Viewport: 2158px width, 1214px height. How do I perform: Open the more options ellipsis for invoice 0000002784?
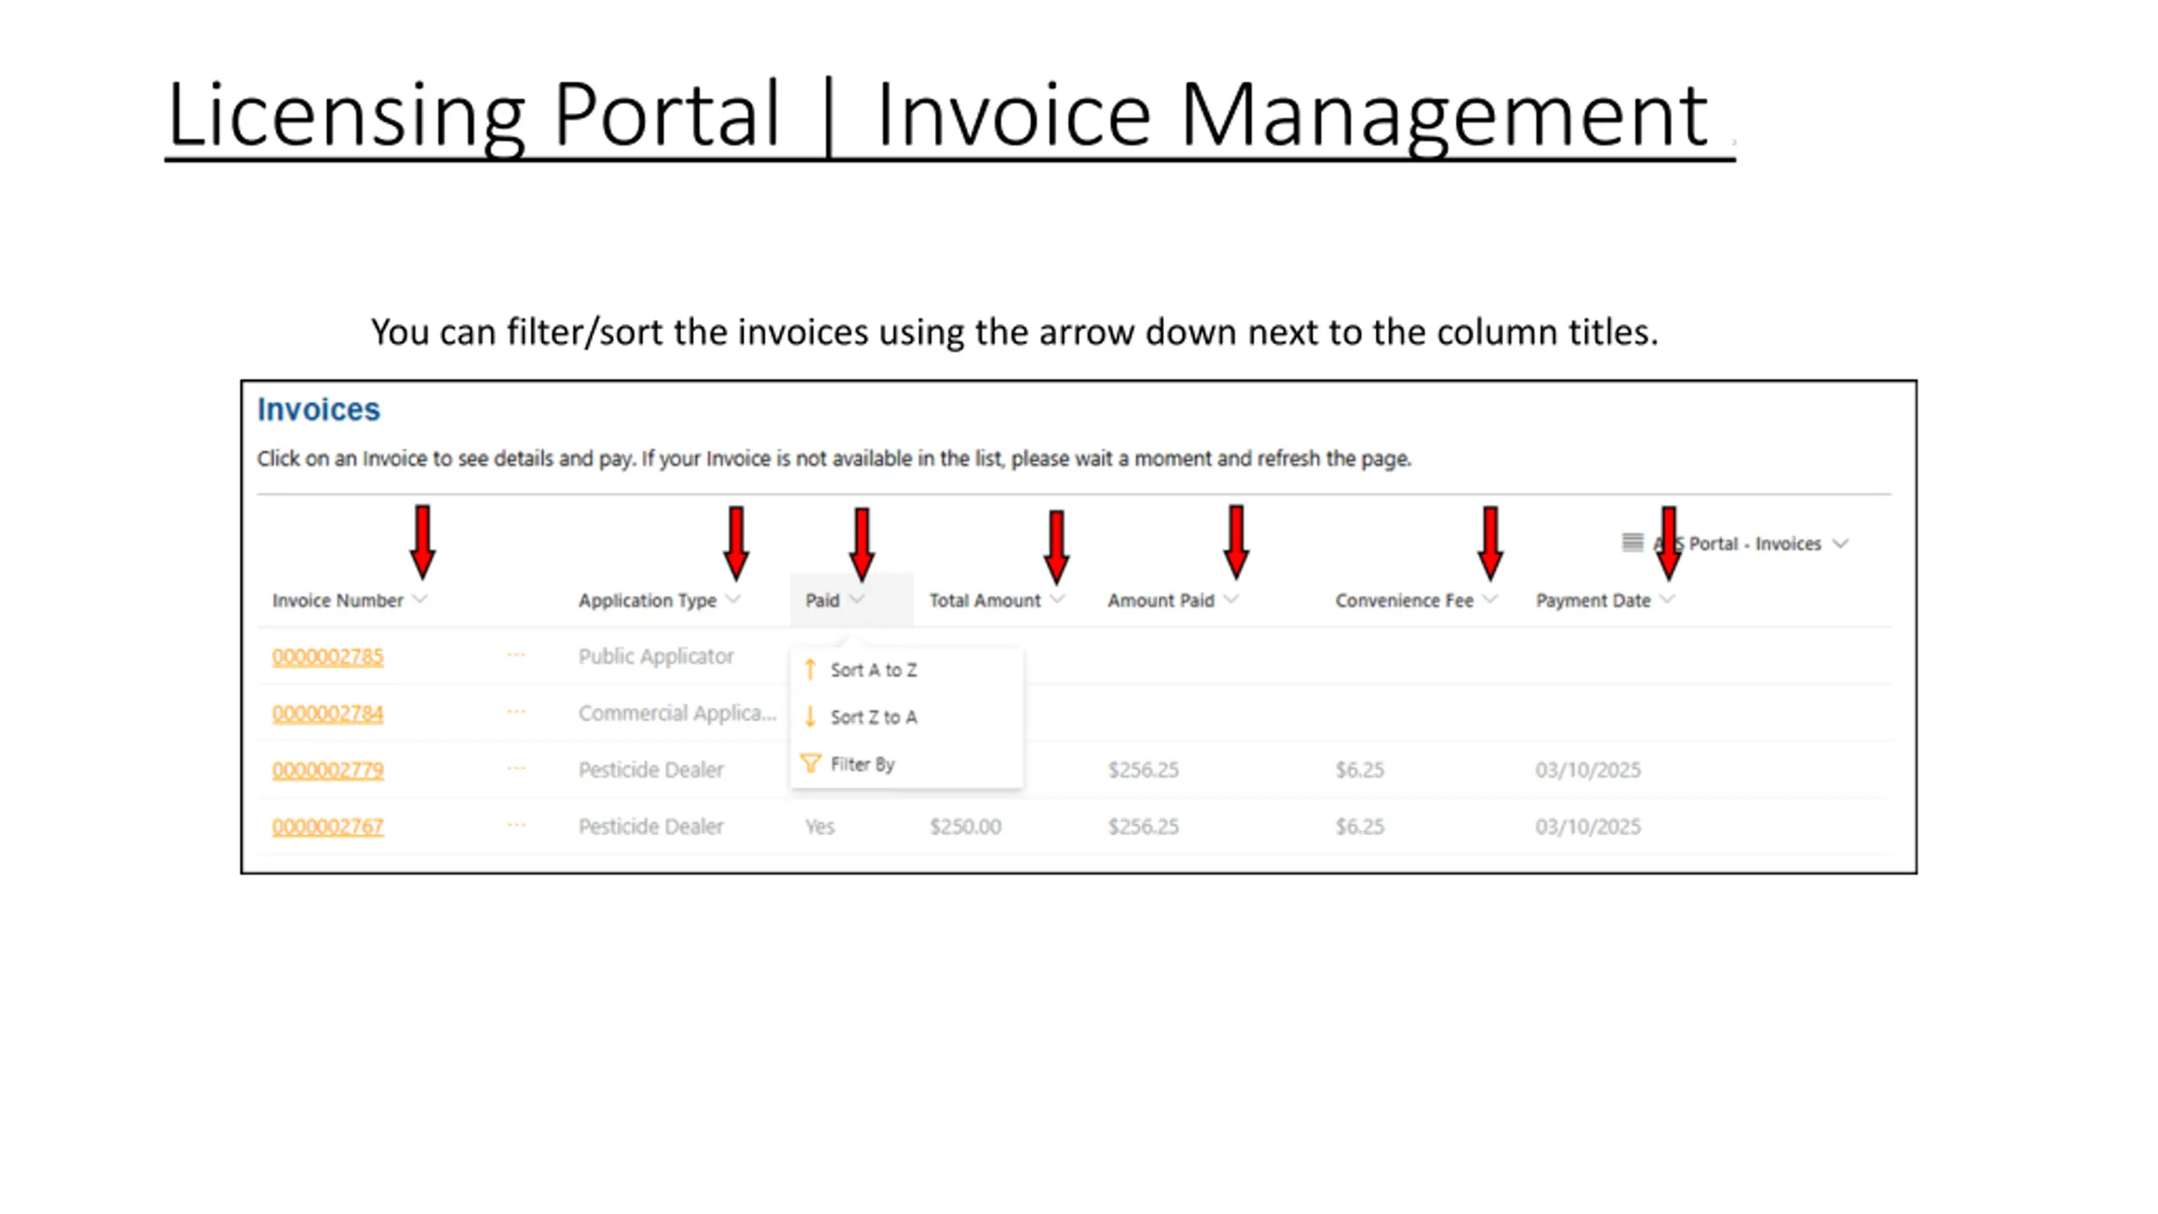click(516, 712)
